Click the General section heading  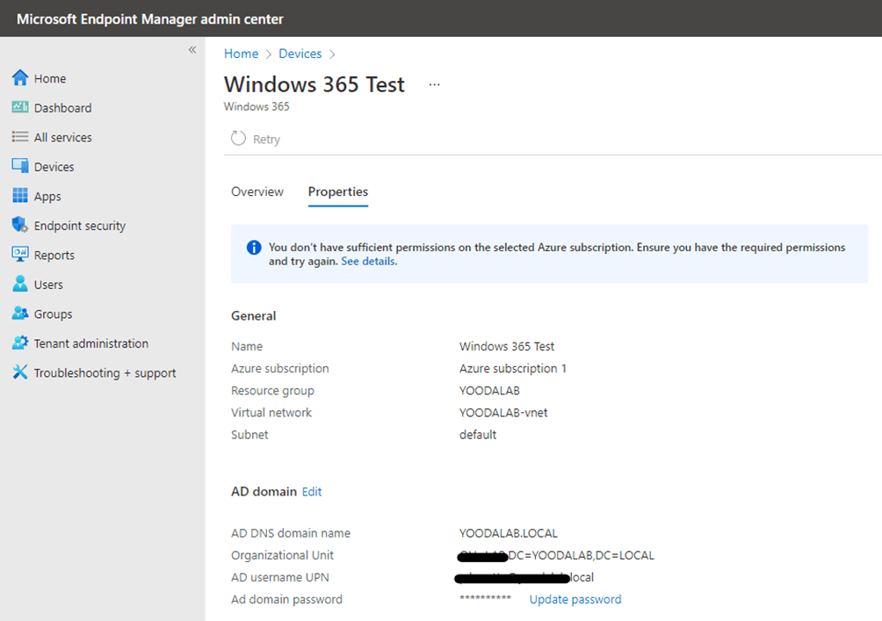254,315
